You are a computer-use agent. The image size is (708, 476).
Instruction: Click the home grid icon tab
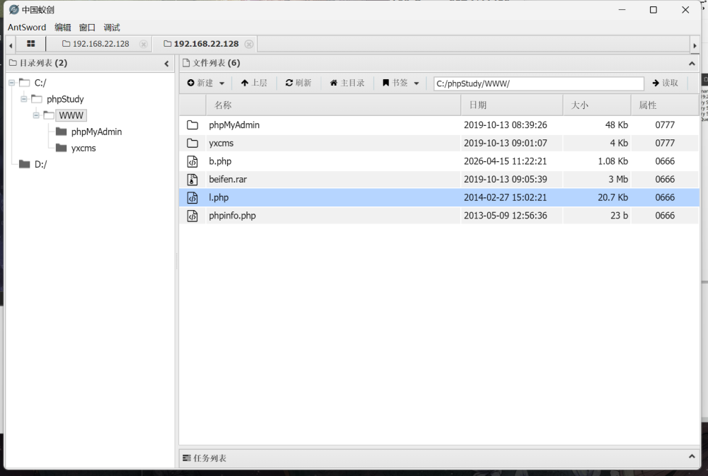pyautogui.click(x=30, y=44)
